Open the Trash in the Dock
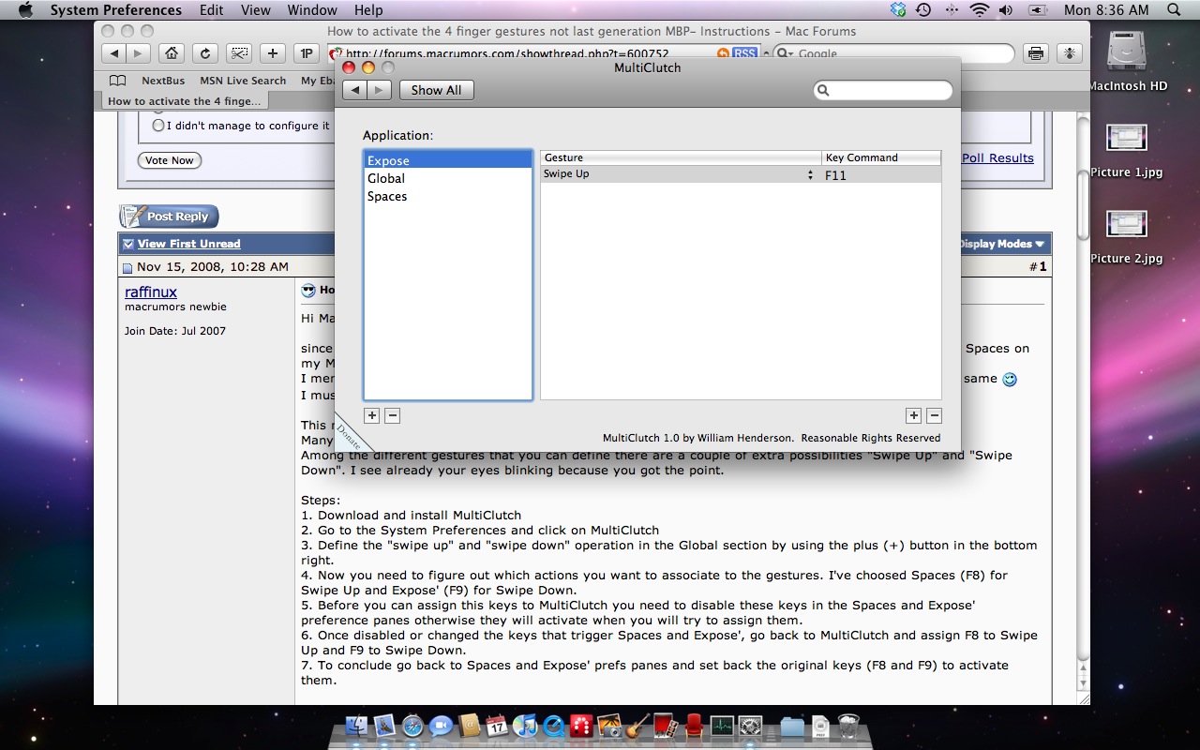1200x750 pixels. click(848, 726)
